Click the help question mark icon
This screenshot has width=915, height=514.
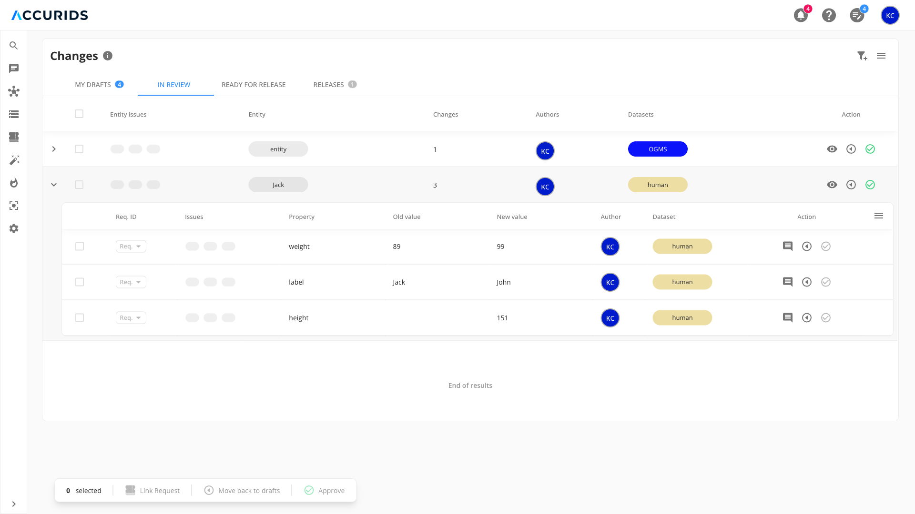pyautogui.click(x=829, y=15)
